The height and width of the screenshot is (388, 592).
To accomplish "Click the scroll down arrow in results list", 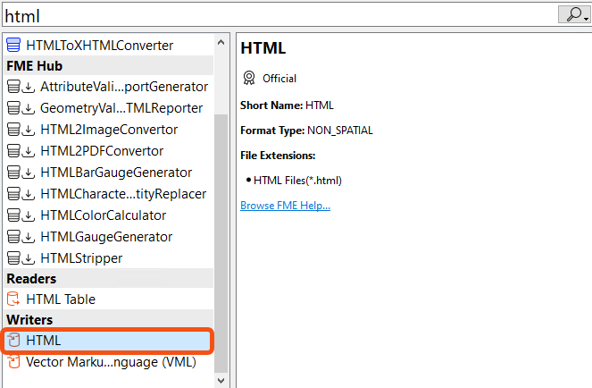I will coord(221,380).
